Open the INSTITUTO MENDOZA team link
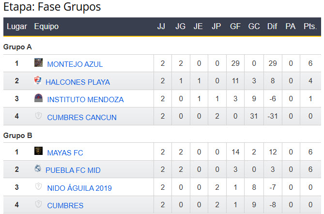This screenshot has height=214, width=324. (x=85, y=100)
